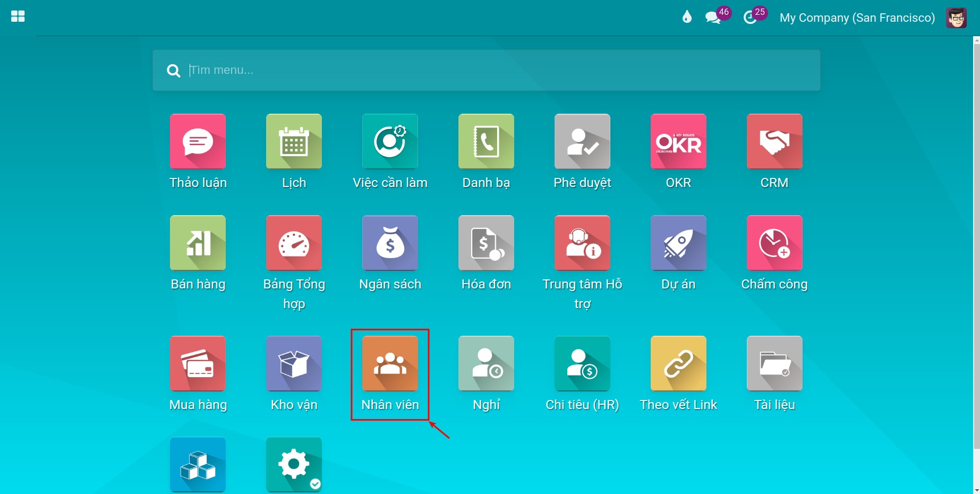Viewport: 980px width, 494px height.
Task: Open the user avatar menu
Action: 956,18
